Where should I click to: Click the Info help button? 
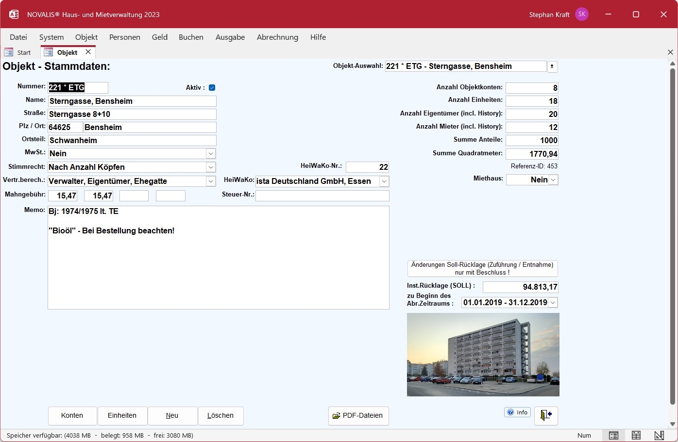click(517, 412)
